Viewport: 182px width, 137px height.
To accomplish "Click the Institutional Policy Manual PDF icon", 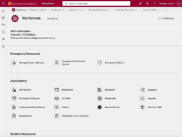I will click(x=14, y=107).
